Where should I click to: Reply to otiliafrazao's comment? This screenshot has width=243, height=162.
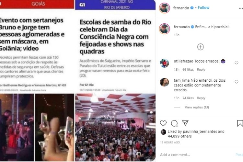201,69
